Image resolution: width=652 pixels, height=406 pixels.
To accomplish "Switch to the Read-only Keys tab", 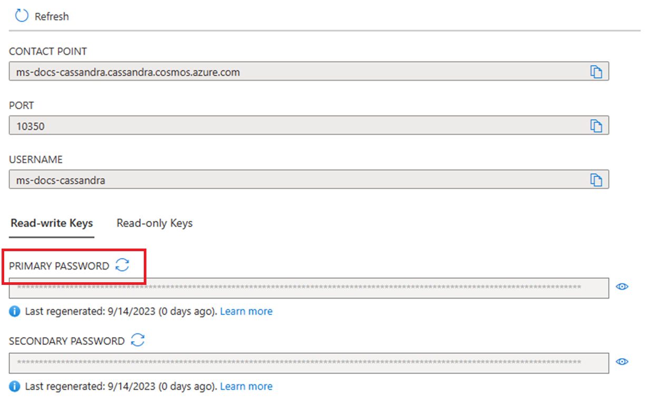I will coord(155,223).
